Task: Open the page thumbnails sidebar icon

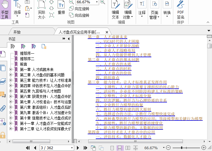Action: [3, 68]
